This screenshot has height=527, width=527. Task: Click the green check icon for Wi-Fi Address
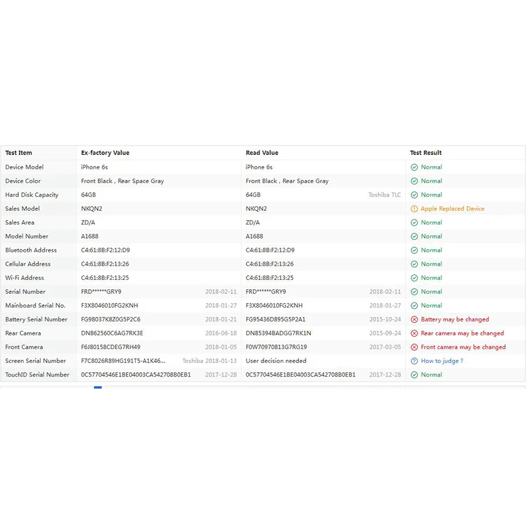(414, 278)
